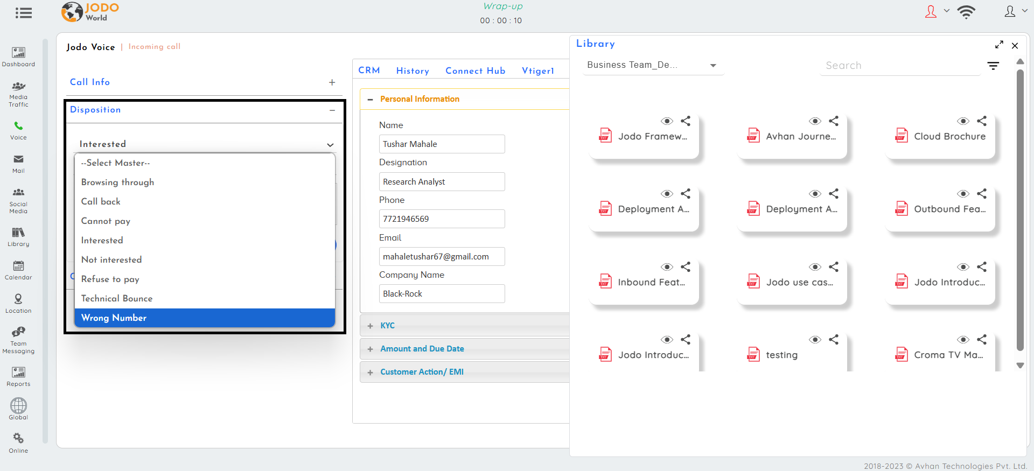The width and height of the screenshot is (1034, 471).
Task: Switch to the Vtiger1 tab
Action: pos(538,71)
